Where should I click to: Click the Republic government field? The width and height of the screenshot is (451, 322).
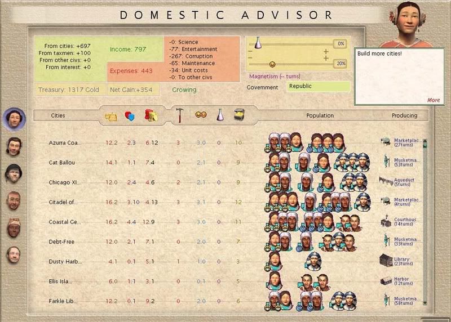click(318, 86)
